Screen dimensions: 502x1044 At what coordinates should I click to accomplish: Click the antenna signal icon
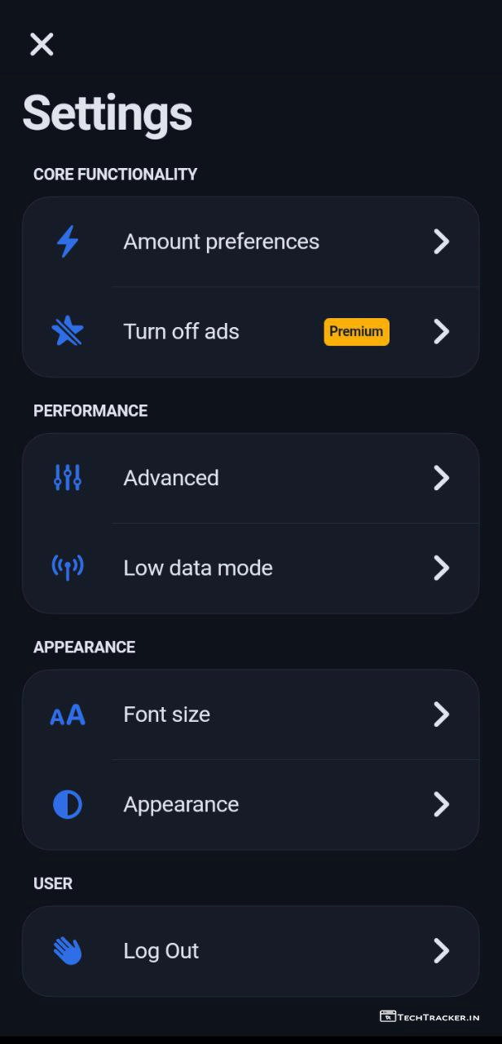click(x=68, y=568)
